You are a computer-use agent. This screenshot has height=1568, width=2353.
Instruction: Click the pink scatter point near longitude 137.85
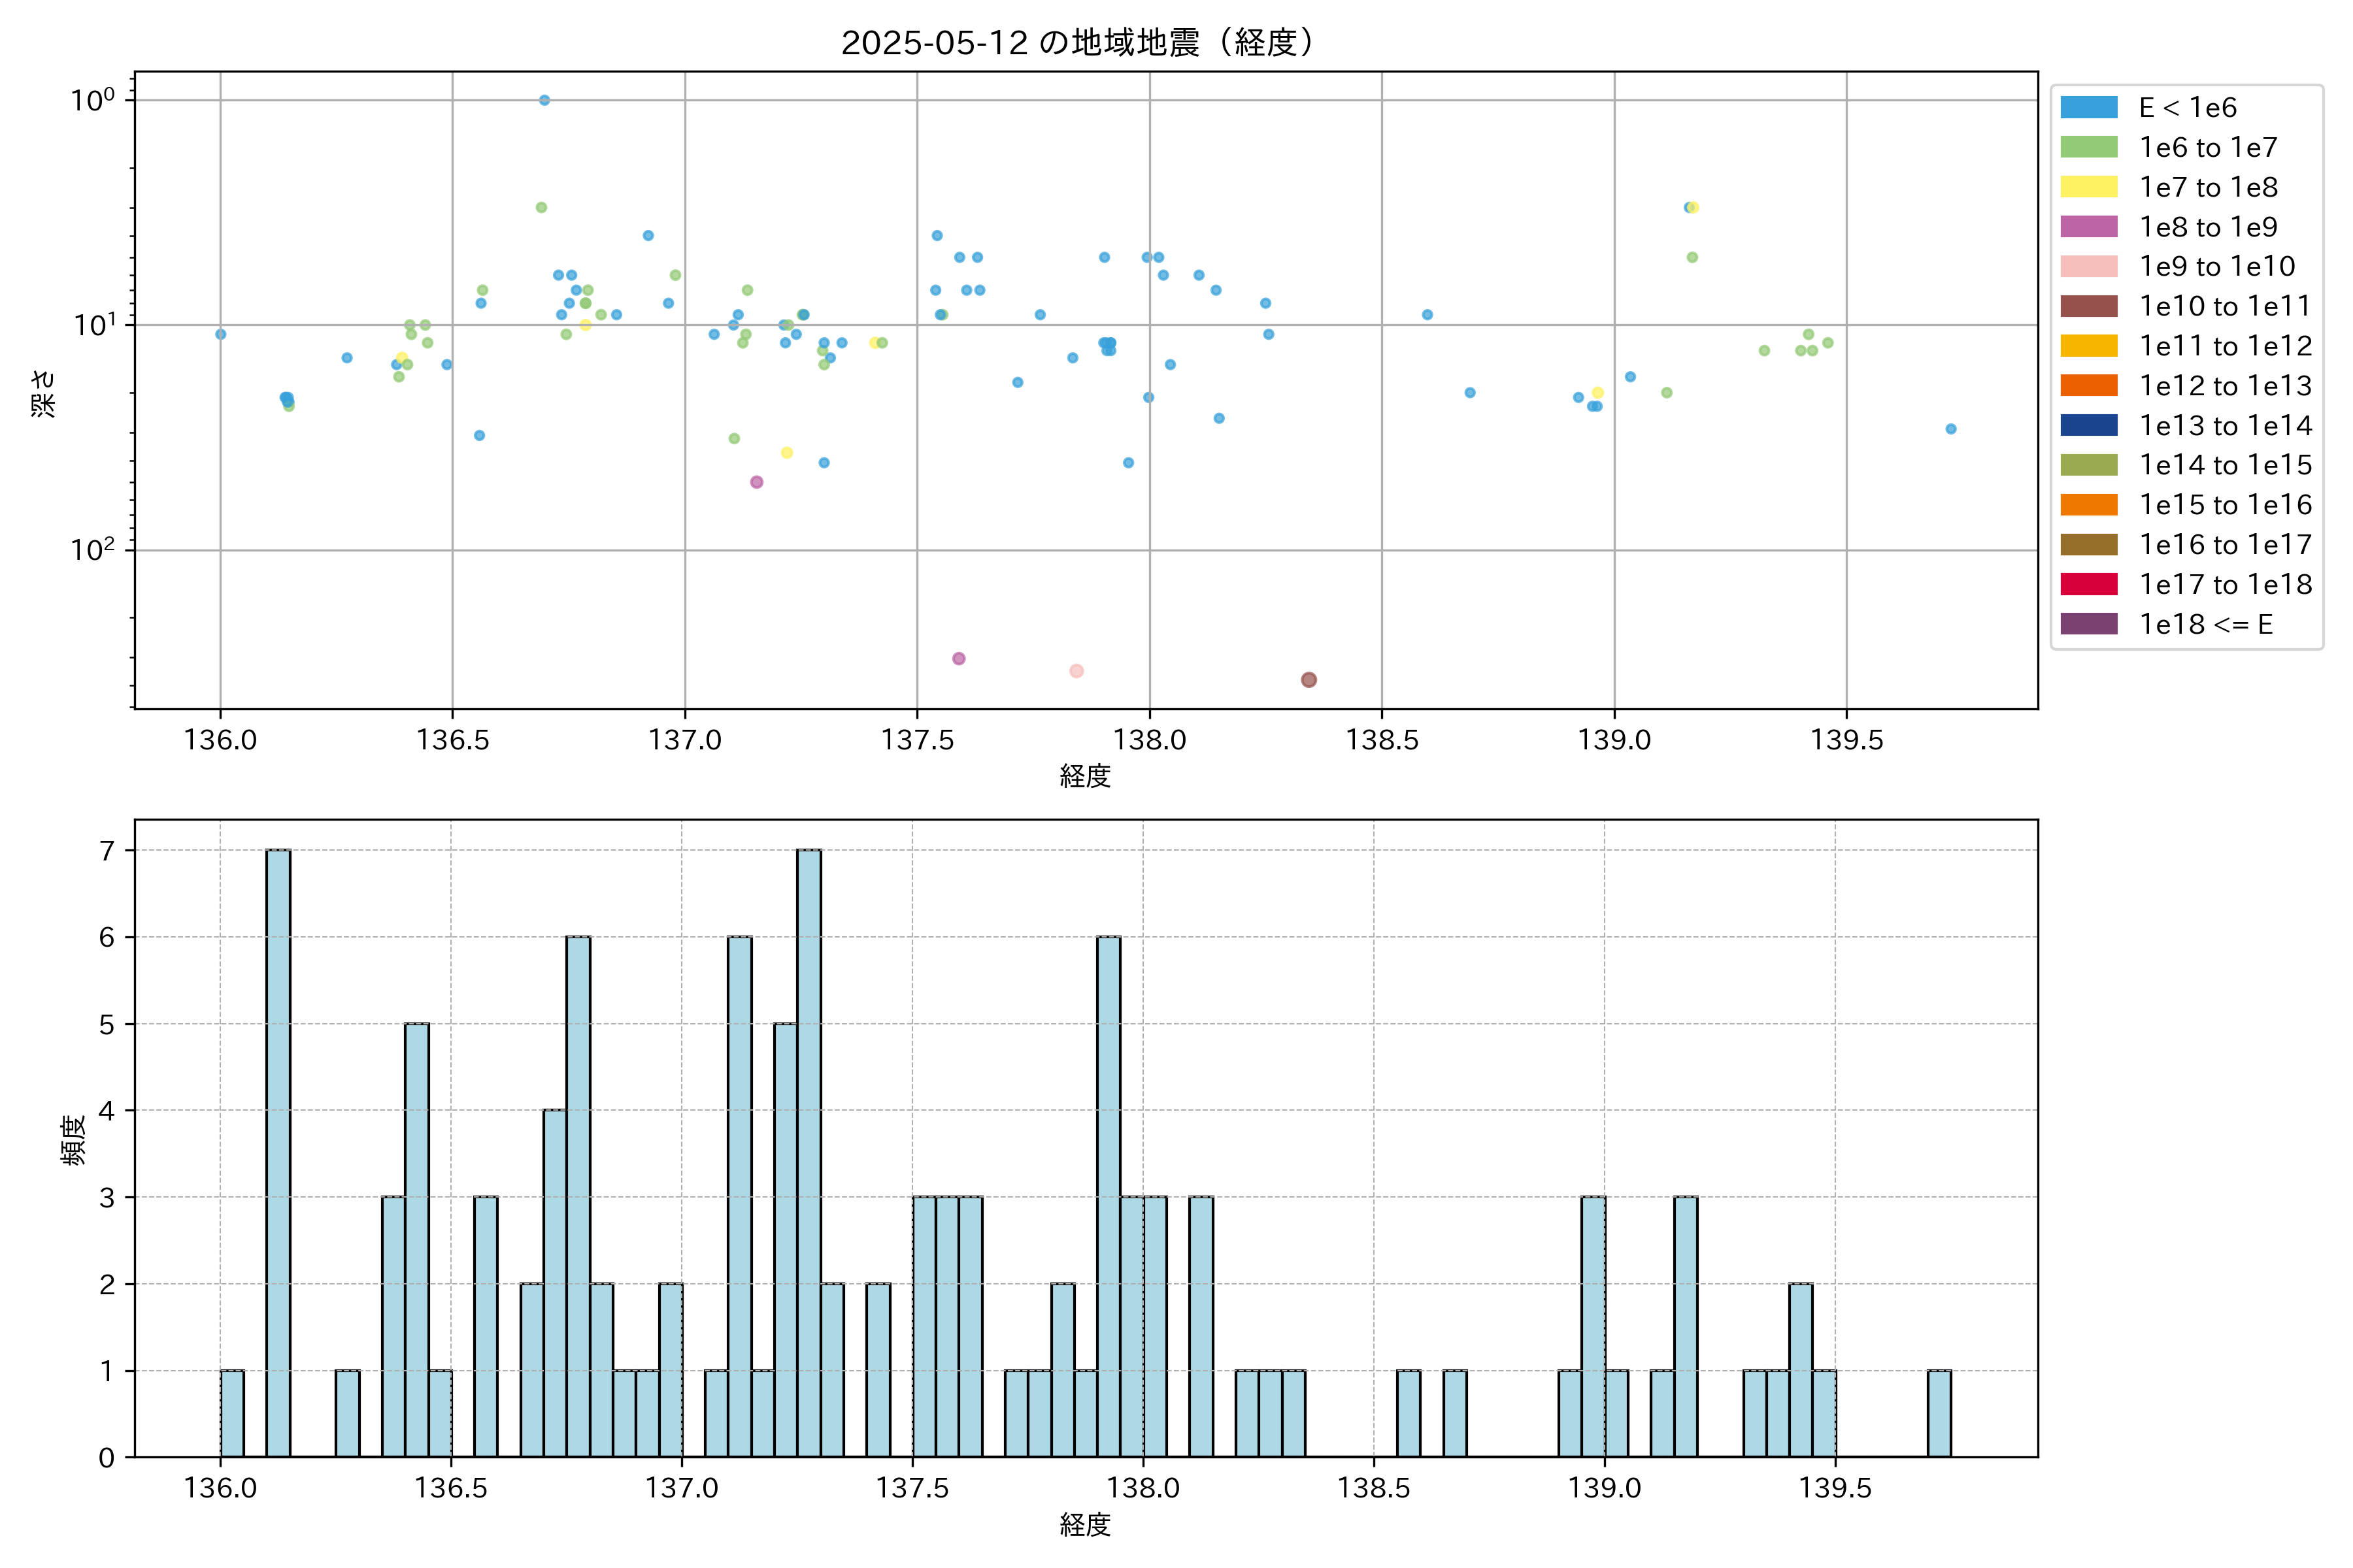click(1076, 671)
